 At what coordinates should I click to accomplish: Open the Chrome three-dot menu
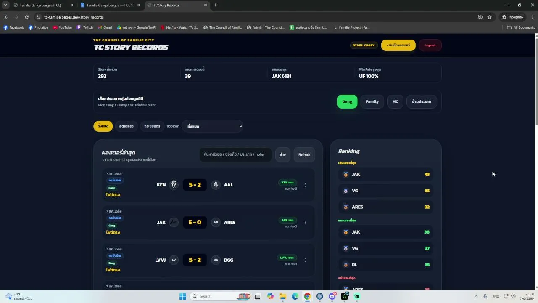click(533, 17)
